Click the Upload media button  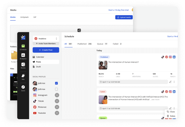124,17
